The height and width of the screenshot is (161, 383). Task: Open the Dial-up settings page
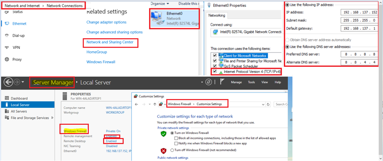[x=19, y=35]
